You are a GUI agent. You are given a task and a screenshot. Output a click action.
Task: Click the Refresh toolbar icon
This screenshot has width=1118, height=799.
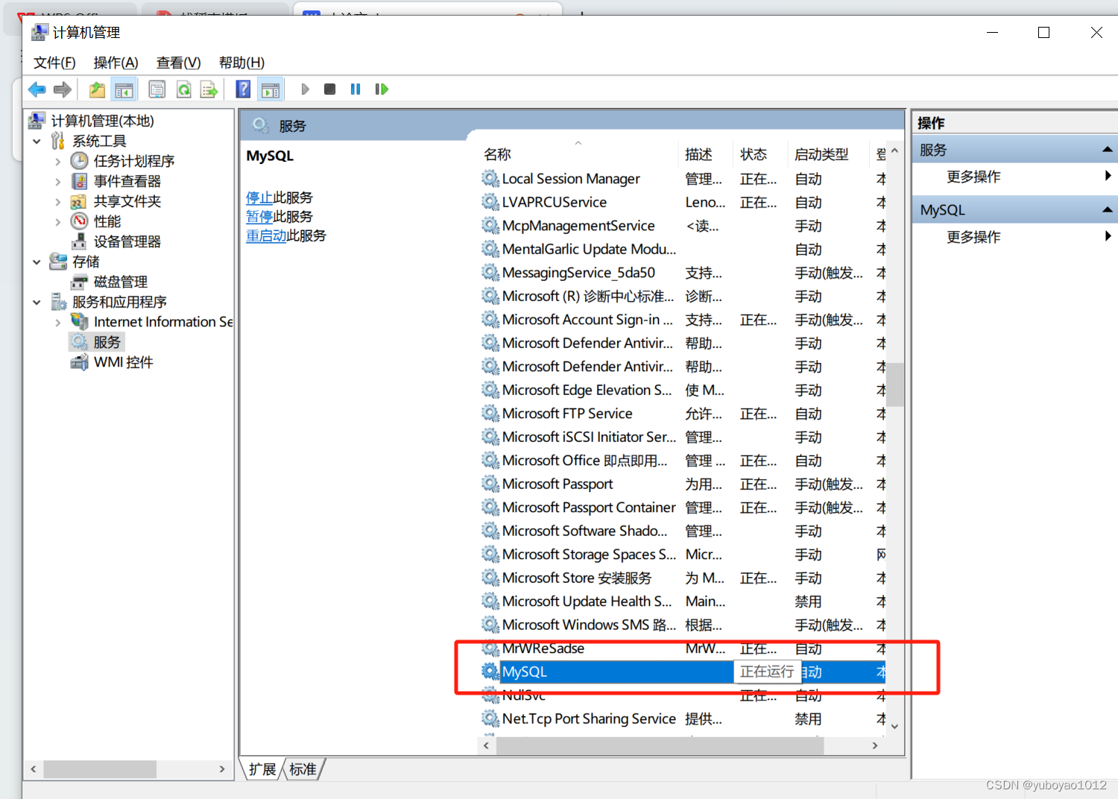pyautogui.click(x=183, y=89)
